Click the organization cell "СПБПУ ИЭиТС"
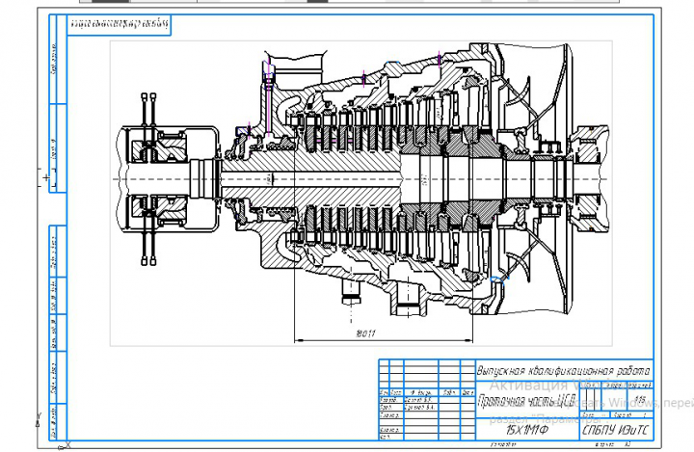This screenshot has height=452, width=694. tap(616, 430)
